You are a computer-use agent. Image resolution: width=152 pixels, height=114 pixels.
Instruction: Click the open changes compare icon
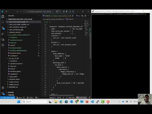pos(82,16)
